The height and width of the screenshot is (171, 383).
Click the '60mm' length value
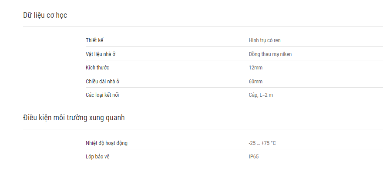tap(255, 81)
